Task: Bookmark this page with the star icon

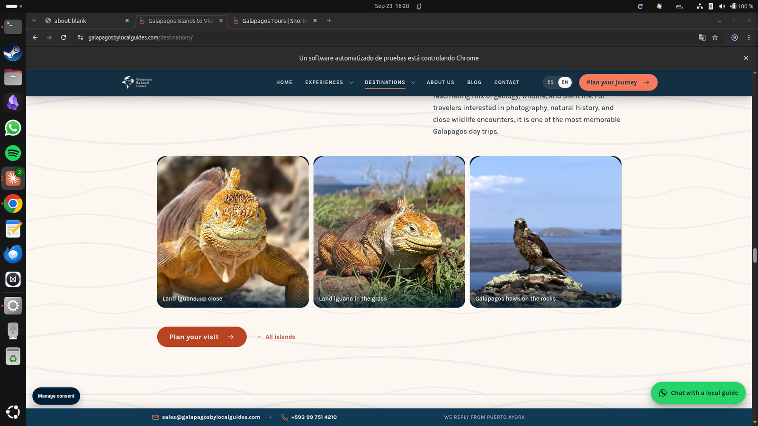Action: pos(715,37)
